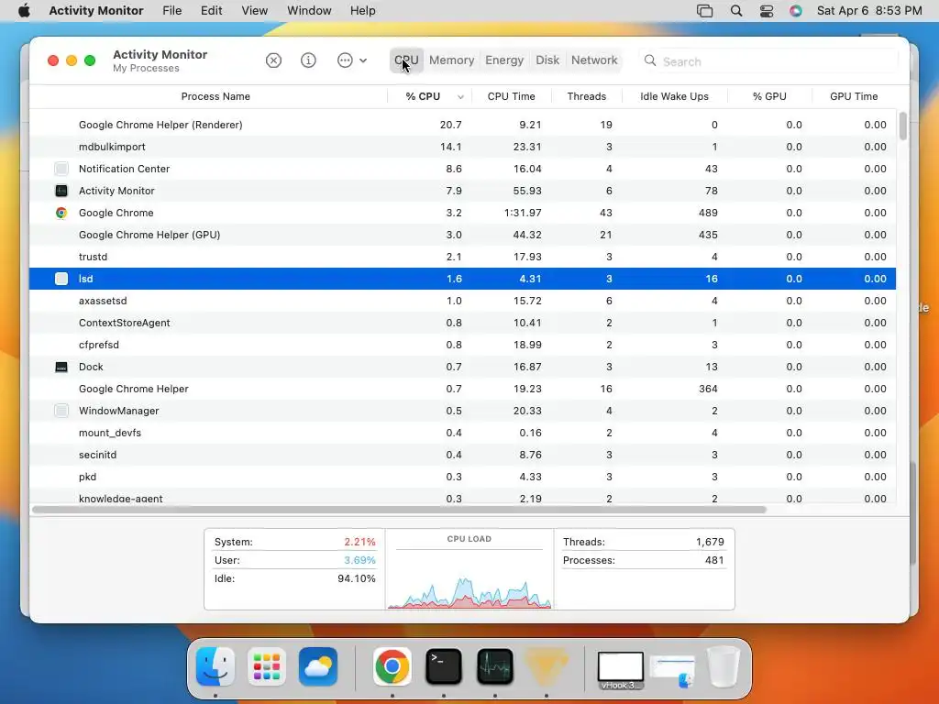Select the Google Chrome Helper (GPU) row
The height and width of the screenshot is (704, 939).
pos(462,235)
